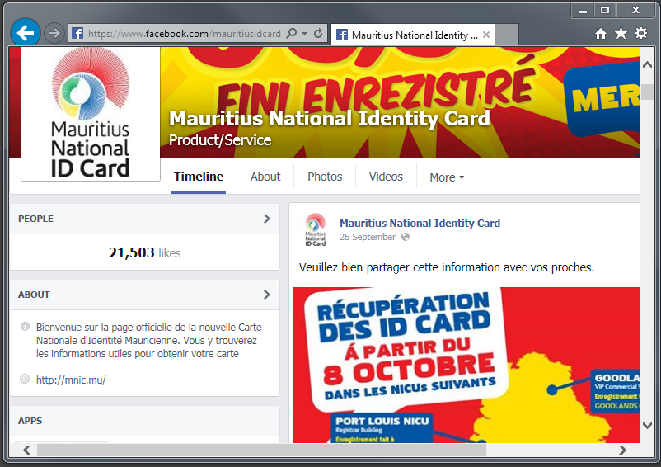Image resolution: width=661 pixels, height=467 pixels.
Task: Switch to the About tab
Action: (265, 177)
